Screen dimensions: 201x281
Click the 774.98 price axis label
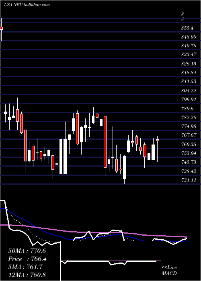click(x=189, y=126)
